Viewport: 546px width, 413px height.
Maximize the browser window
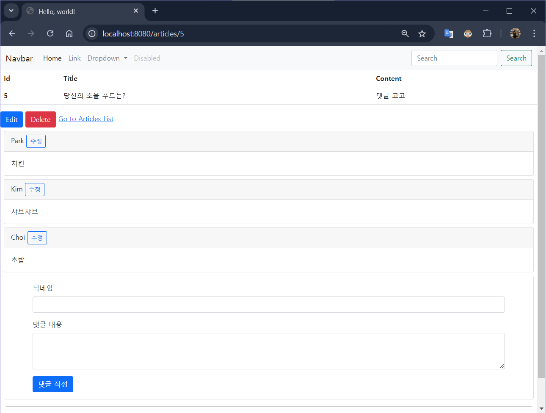point(509,11)
